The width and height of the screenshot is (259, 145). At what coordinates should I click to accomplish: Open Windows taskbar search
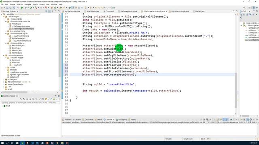(x=7, y=143)
